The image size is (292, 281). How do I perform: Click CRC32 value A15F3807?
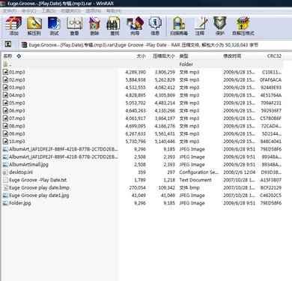[271, 180]
